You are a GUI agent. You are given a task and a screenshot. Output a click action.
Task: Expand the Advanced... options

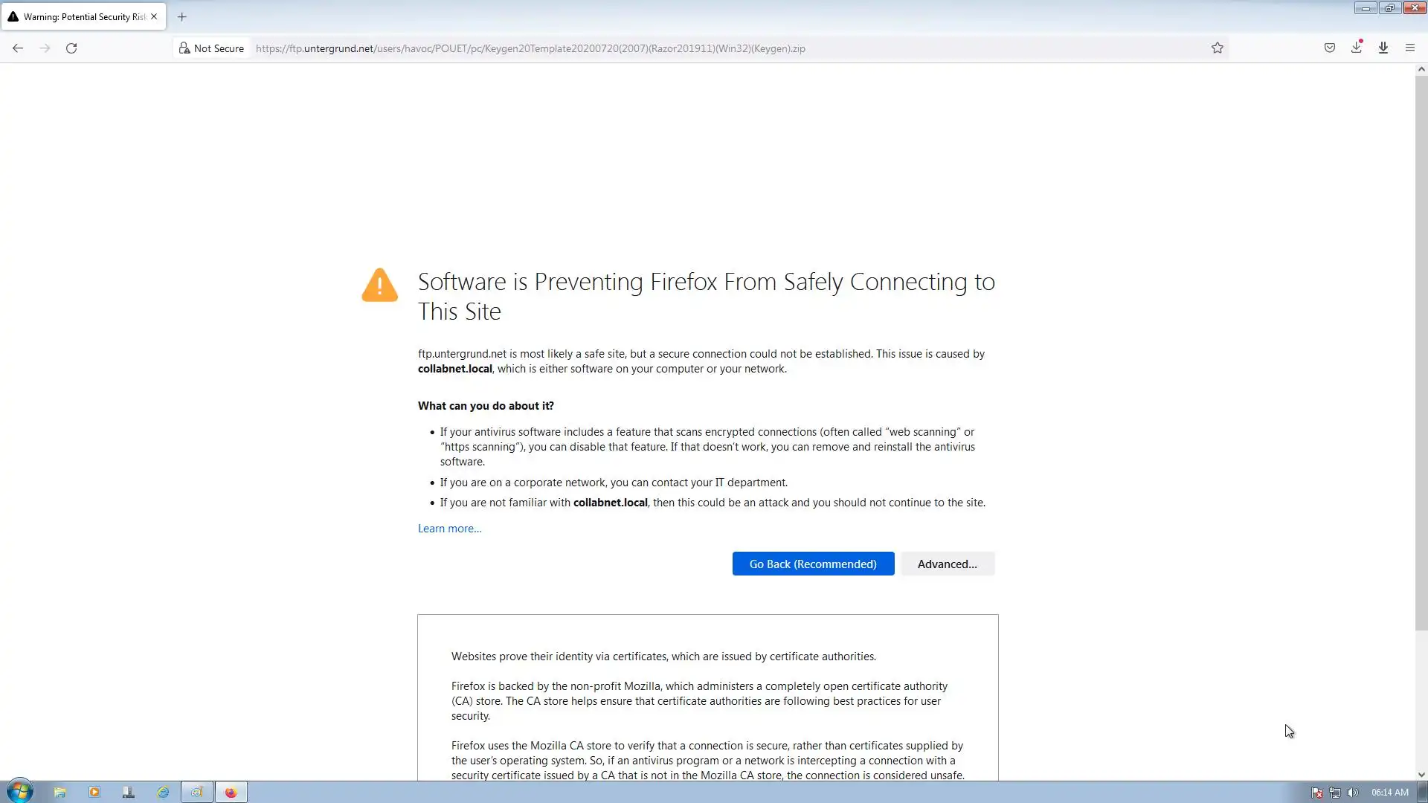point(947,564)
